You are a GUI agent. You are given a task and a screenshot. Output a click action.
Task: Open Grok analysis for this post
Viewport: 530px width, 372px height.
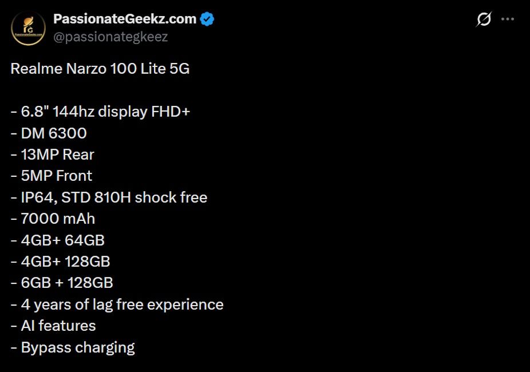pyautogui.click(x=484, y=19)
